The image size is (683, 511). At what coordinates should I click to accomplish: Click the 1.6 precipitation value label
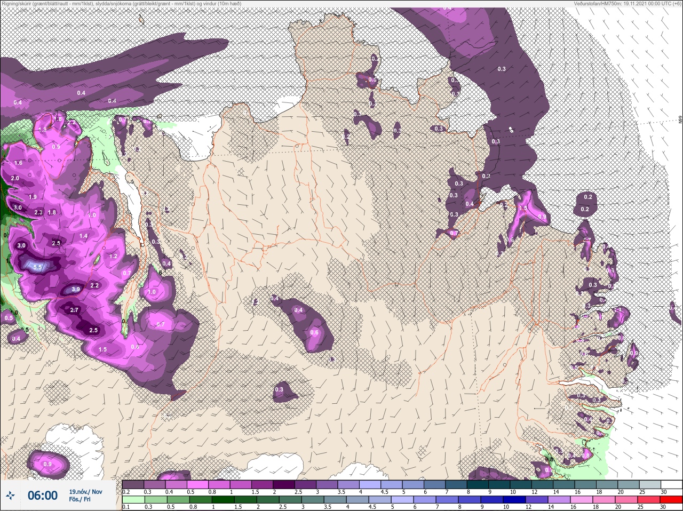tap(18, 163)
